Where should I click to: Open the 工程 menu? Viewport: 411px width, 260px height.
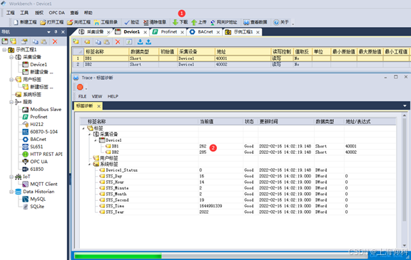[10, 13]
